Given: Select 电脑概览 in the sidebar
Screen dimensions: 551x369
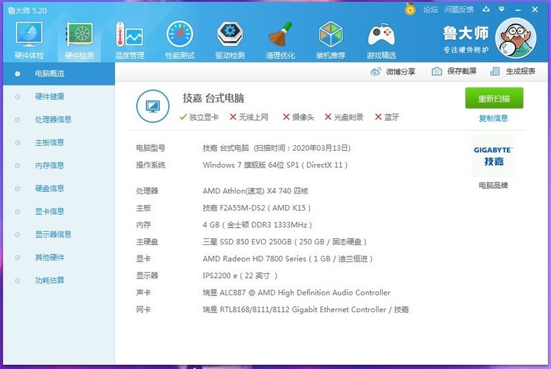Looking at the screenshot, I should tap(59, 74).
